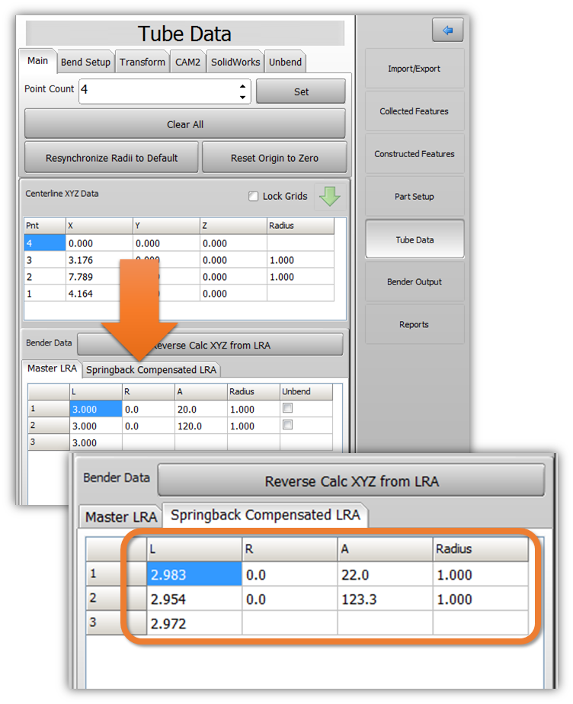
Task: Open the SolidWorks tab
Action: (235, 62)
